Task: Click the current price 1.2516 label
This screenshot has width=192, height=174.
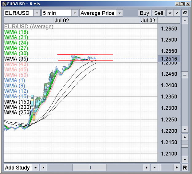Action: 169,59
